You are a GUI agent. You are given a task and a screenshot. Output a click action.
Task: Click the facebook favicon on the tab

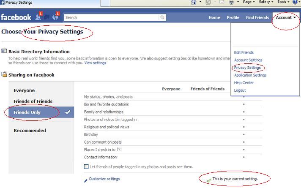click(x=3, y=2)
